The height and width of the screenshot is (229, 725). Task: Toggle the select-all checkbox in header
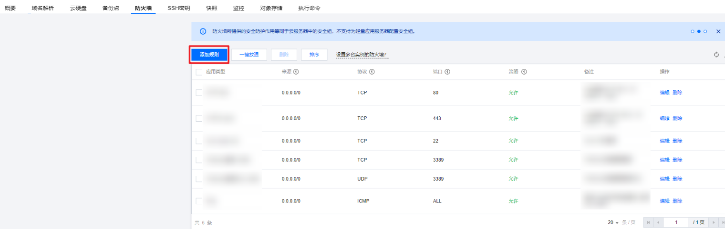(199, 72)
